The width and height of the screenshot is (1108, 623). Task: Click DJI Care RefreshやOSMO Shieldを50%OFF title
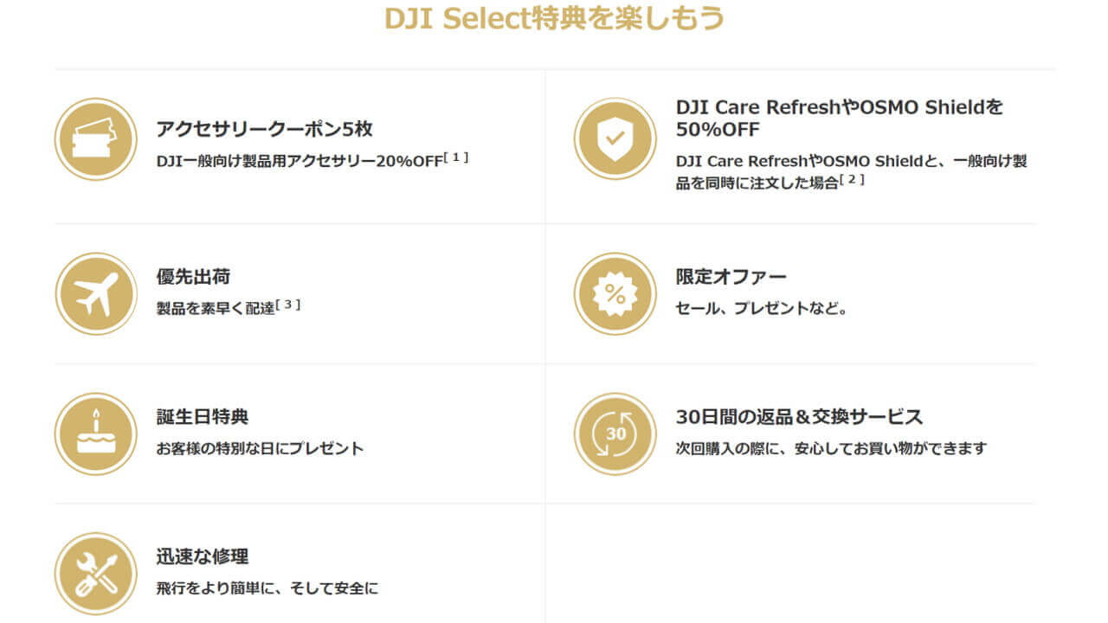(839, 118)
